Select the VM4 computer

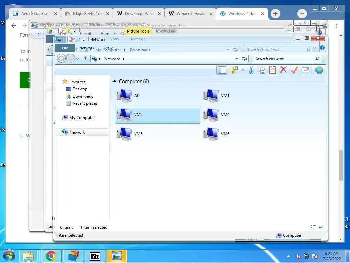[x=244, y=115]
